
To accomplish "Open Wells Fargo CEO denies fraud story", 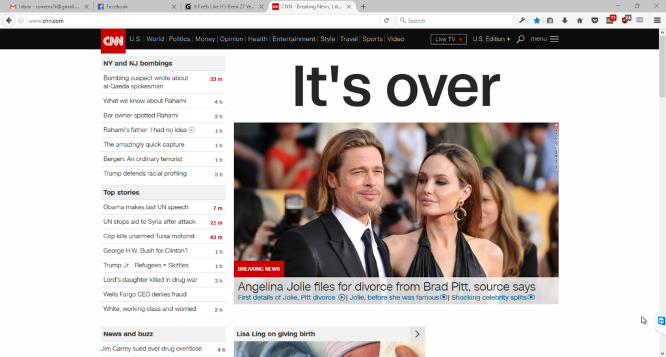I will 145,294.
